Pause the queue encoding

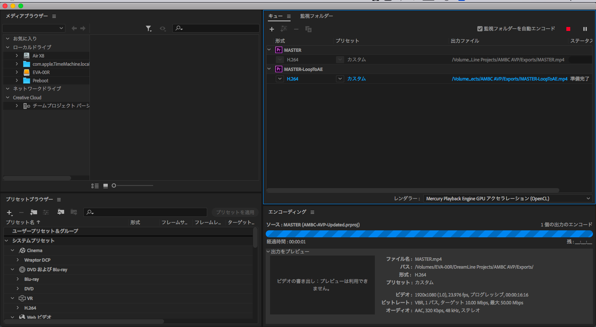585,29
